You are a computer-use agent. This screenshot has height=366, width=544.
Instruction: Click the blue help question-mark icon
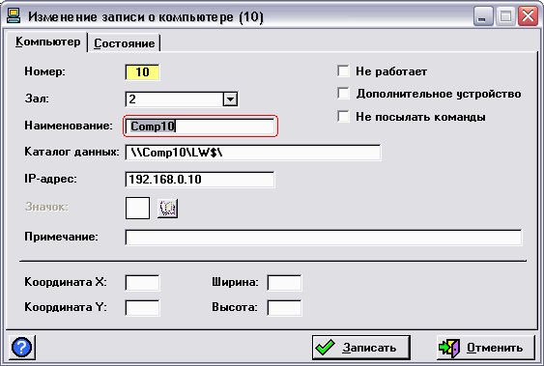pos(21,347)
